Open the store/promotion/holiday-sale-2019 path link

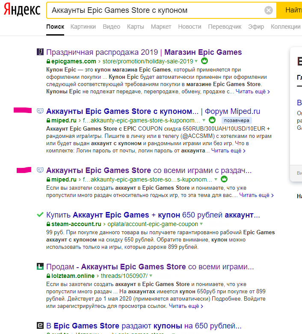[x=148, y=61]
